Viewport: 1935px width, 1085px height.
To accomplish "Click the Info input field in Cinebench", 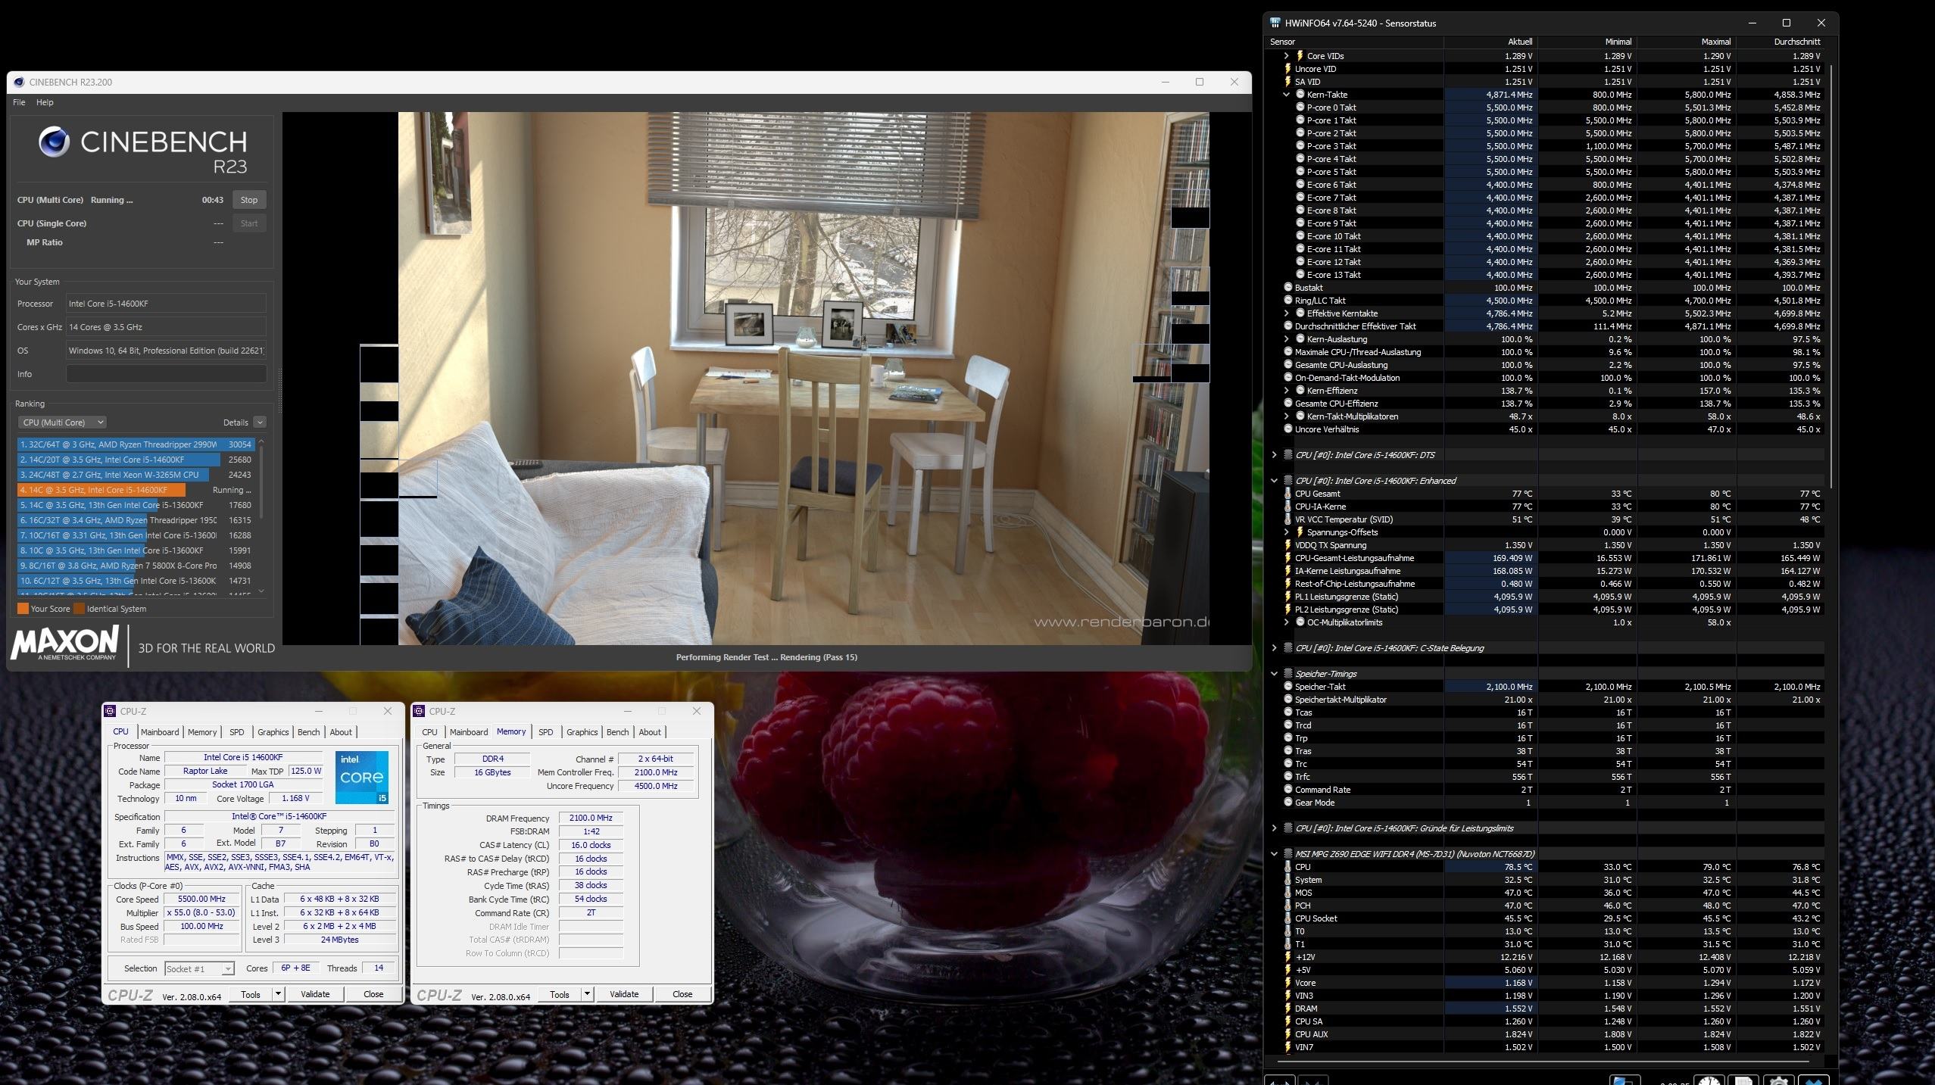I will (x=166, y=374).
